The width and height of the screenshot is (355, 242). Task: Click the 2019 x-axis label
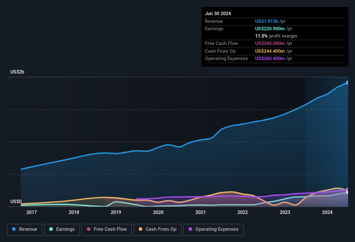(116, 212)
